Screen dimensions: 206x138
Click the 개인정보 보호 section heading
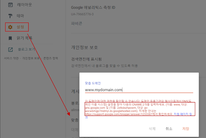coord(84,47)
